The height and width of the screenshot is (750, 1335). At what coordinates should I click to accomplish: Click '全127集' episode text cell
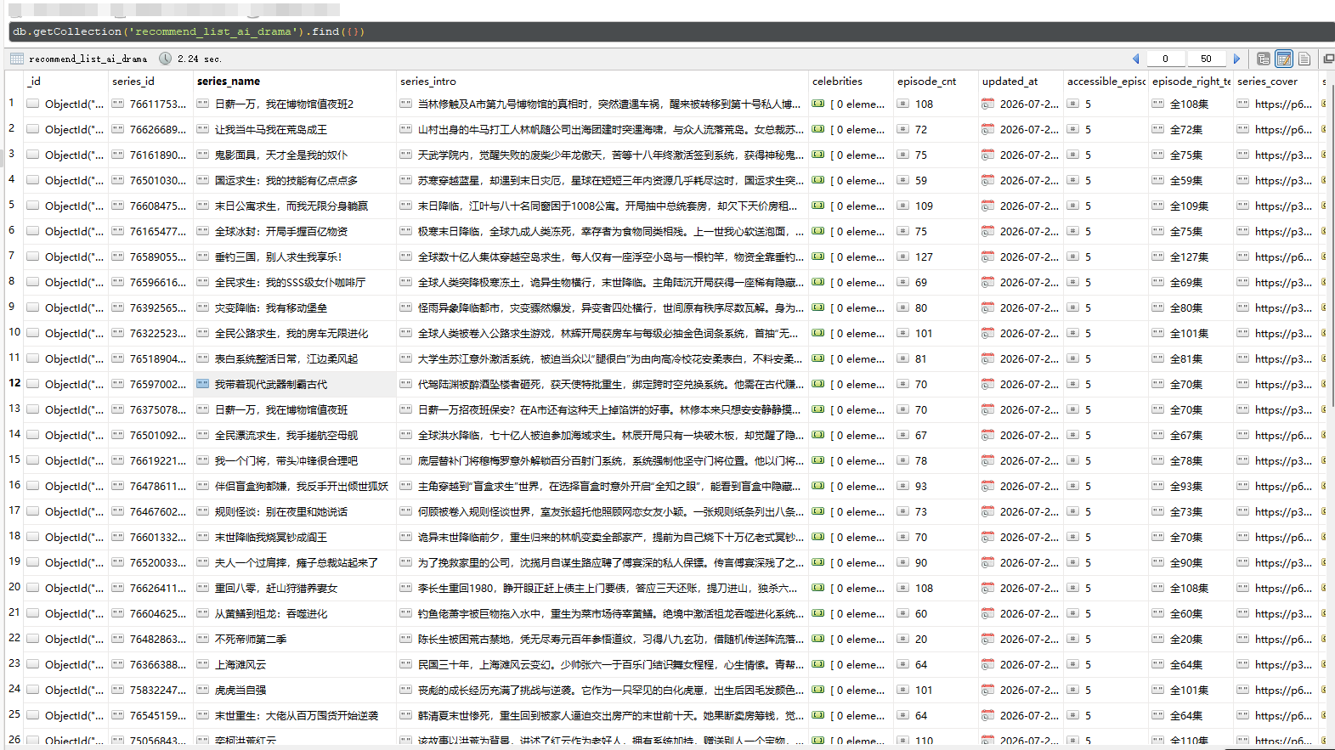1191,257
